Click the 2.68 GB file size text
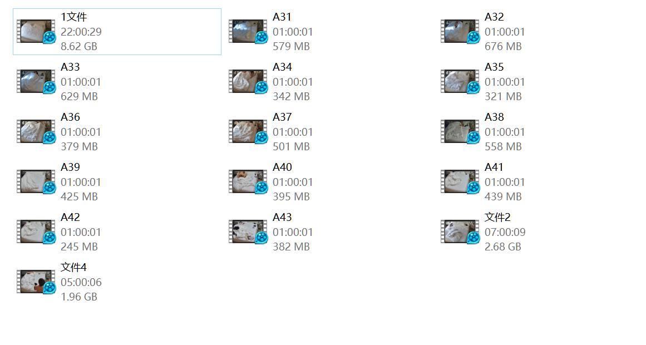This screenshot has height=345, width=646. click(x=502, y=247)
